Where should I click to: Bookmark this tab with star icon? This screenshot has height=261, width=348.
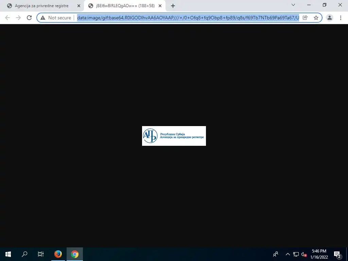coord(316,18)
